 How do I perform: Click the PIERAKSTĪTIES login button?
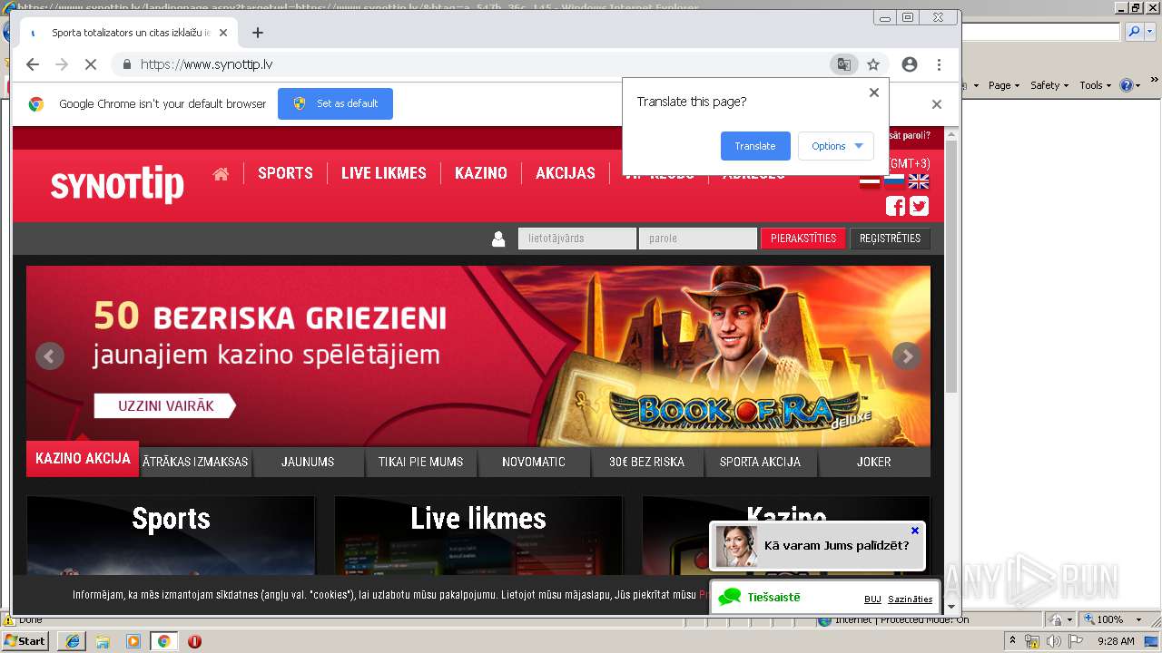(803, 239)
